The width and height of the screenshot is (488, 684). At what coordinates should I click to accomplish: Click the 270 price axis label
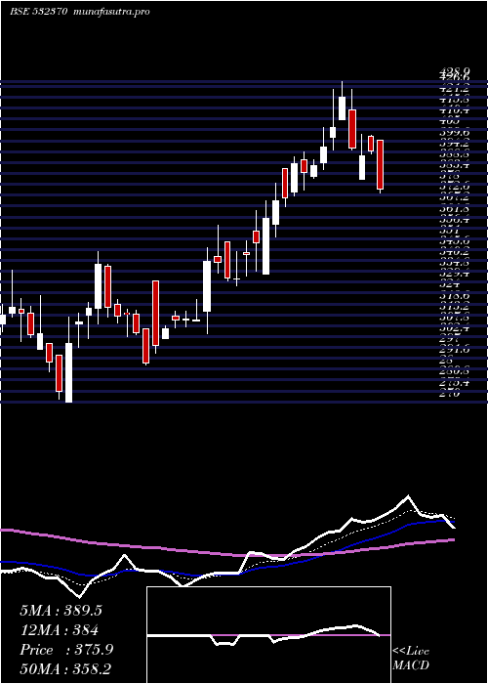tap(451, 395)
